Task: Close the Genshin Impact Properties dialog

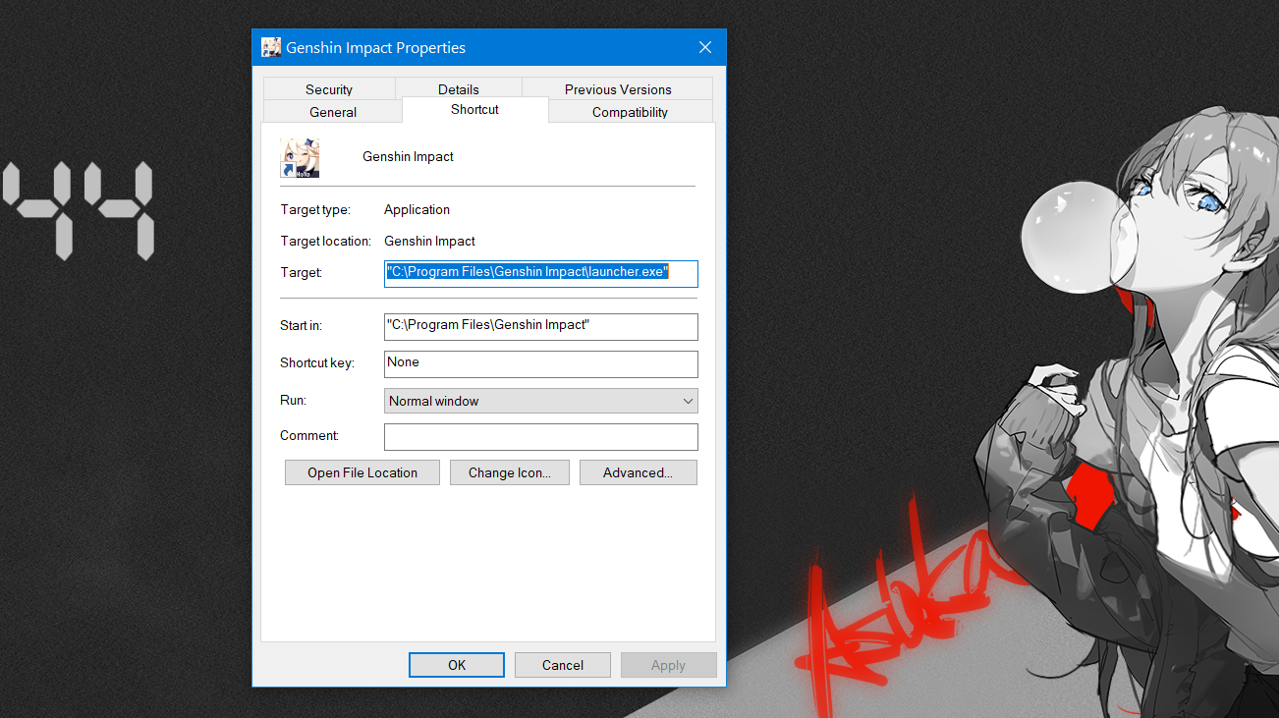Action: point(704,47)
